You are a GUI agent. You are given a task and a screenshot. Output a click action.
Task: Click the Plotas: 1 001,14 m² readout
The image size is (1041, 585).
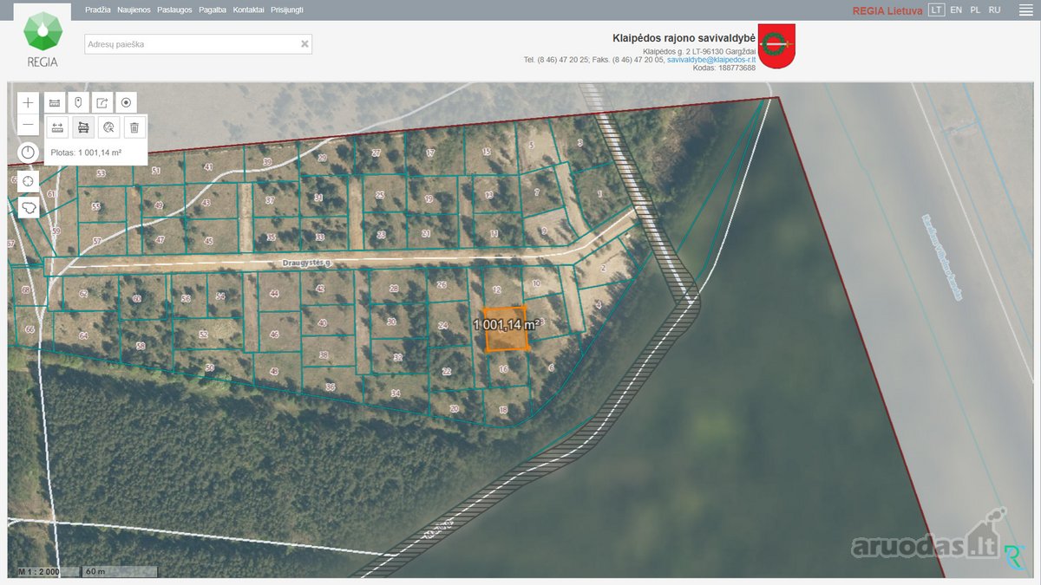(86, 153)
